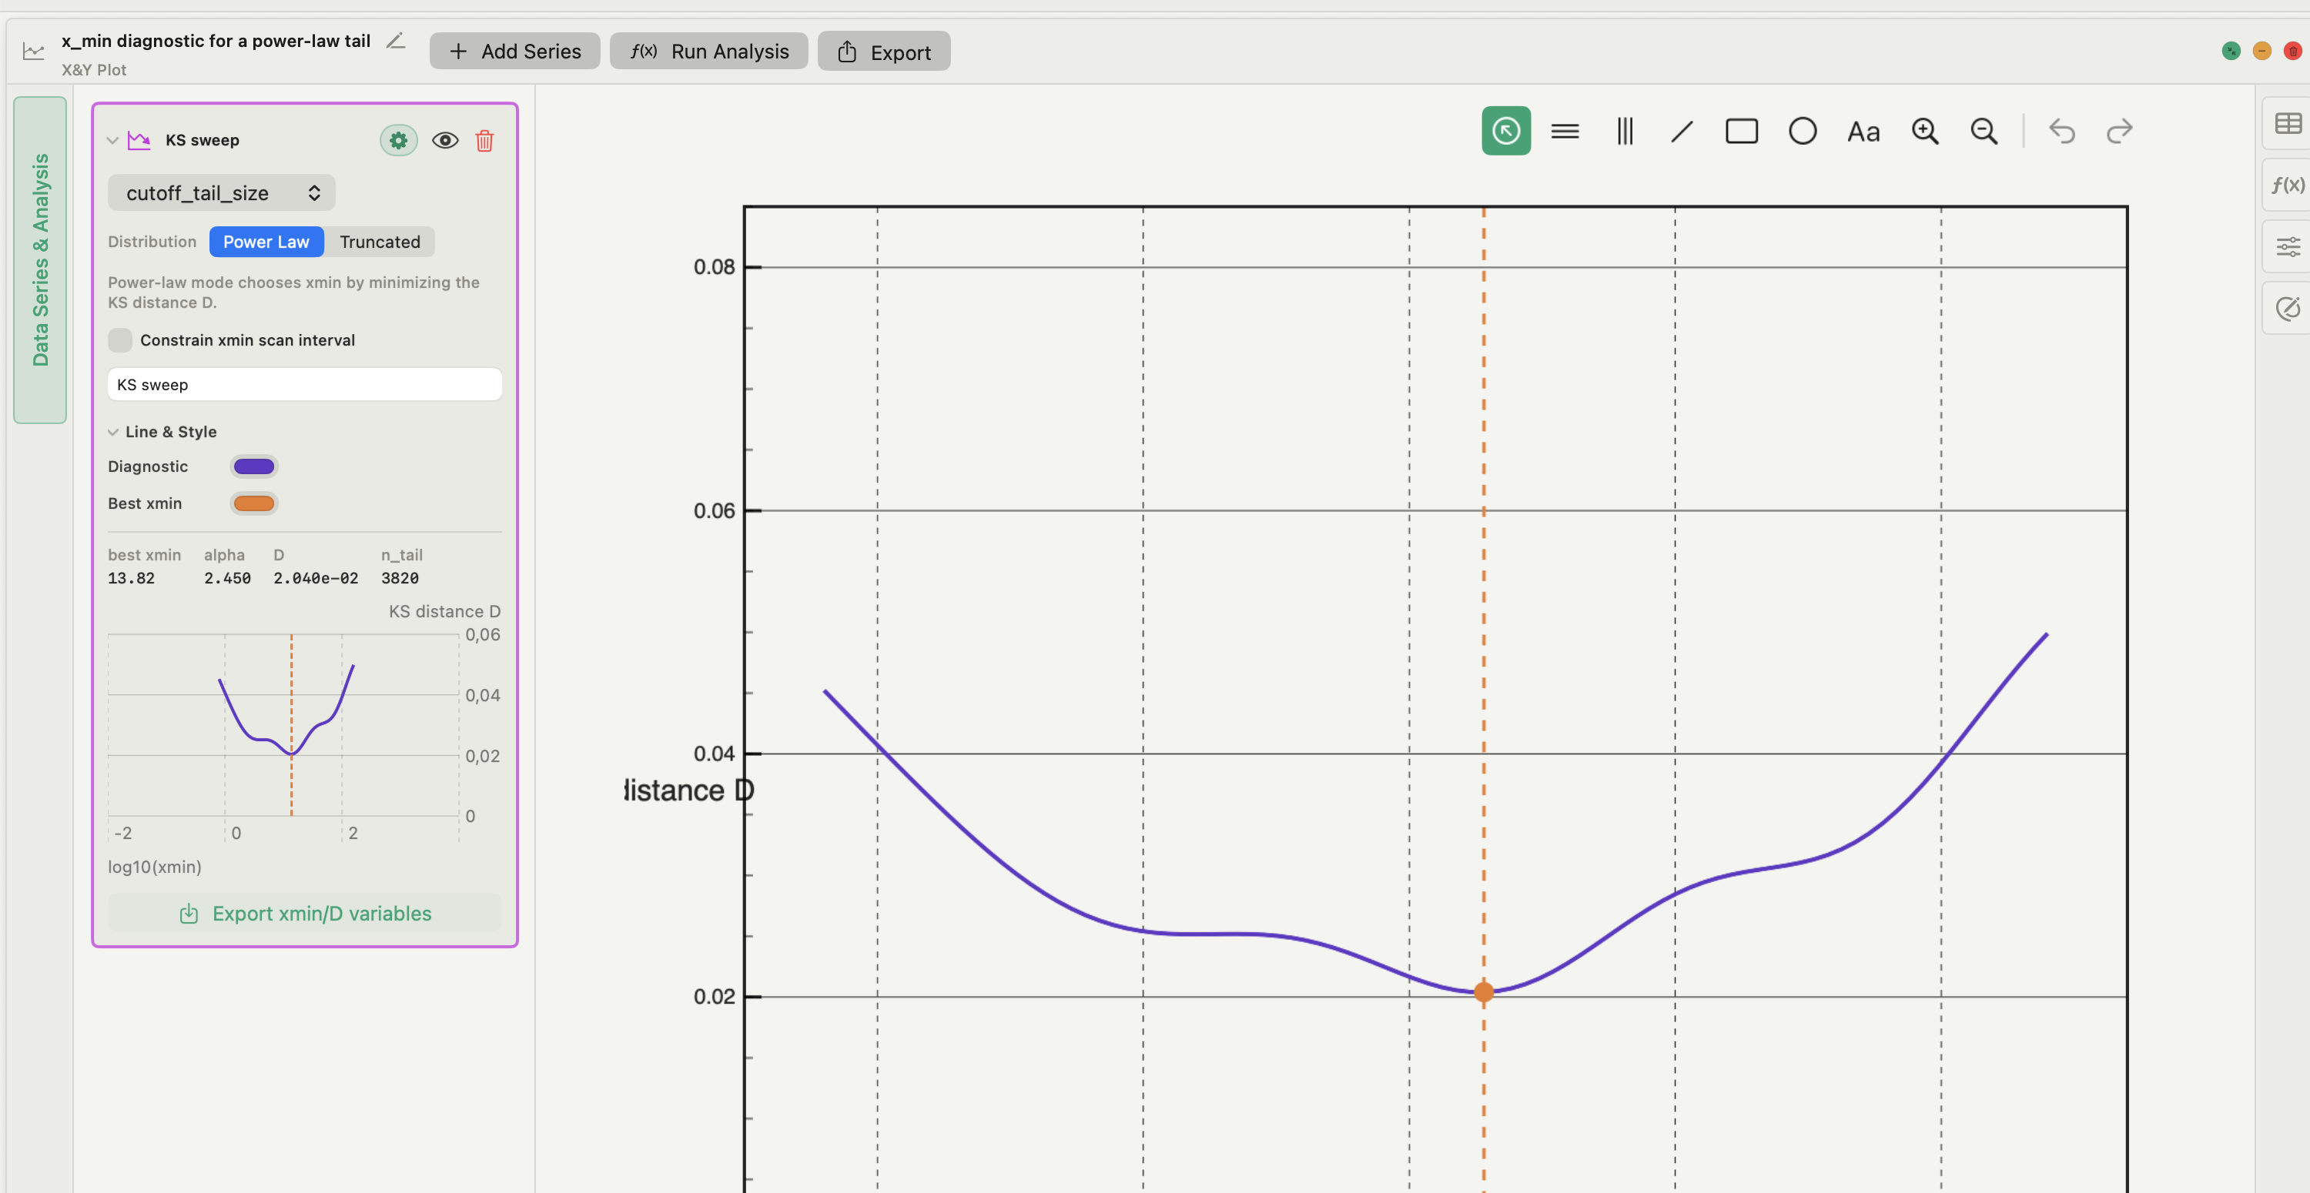Zoom in on the plot
2310x1193 pixels.
point(1924,131)
